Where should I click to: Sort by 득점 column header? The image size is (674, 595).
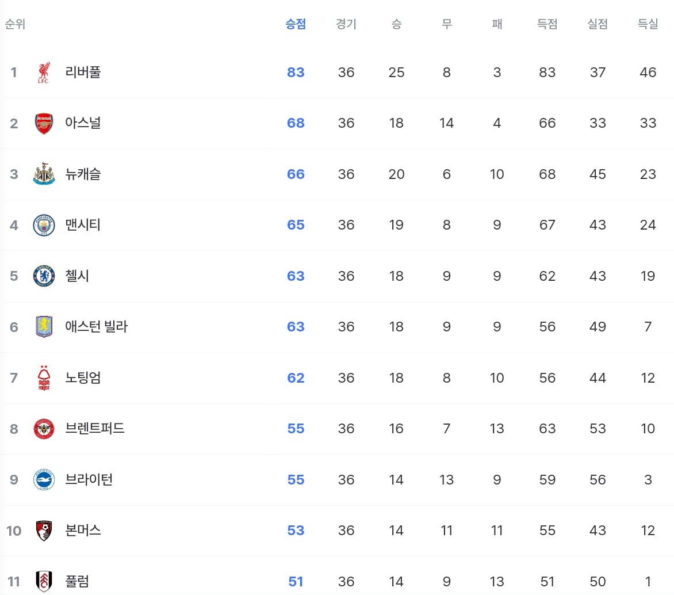tap(547, 24)
